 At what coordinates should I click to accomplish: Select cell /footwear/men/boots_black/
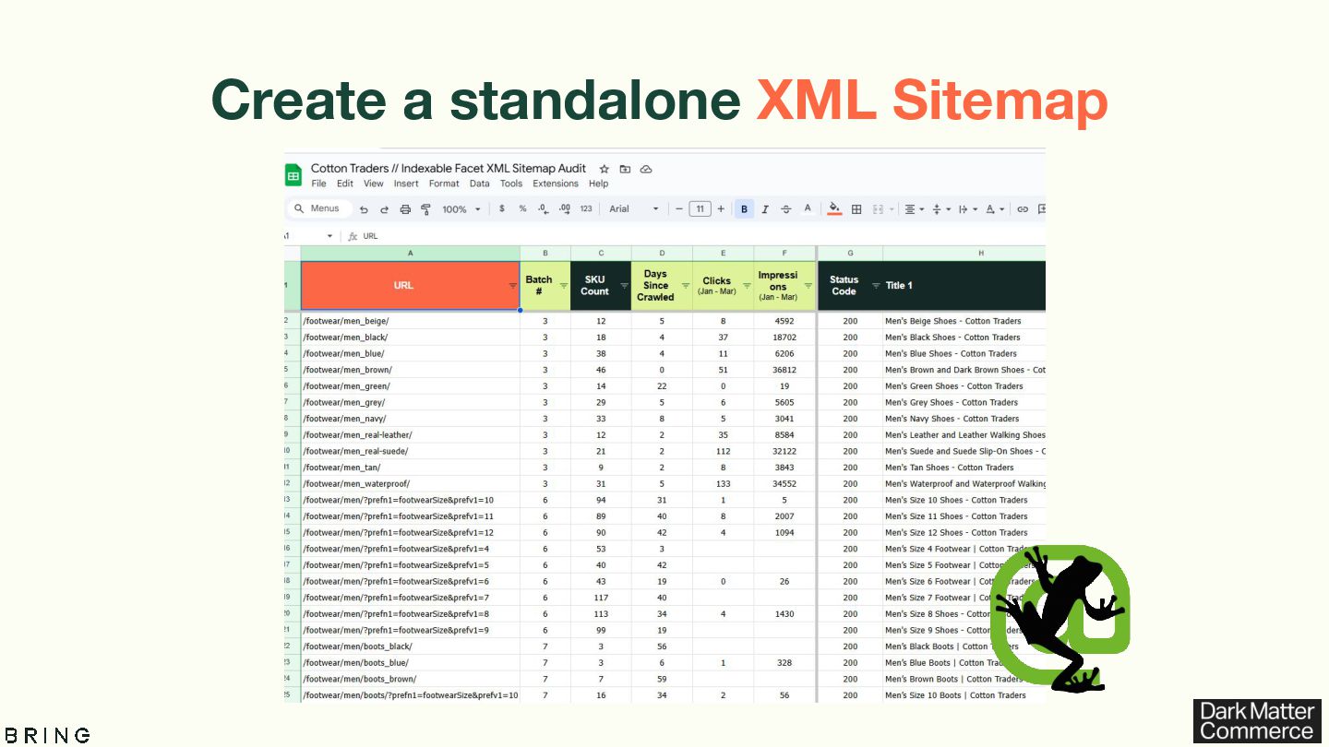411,646
